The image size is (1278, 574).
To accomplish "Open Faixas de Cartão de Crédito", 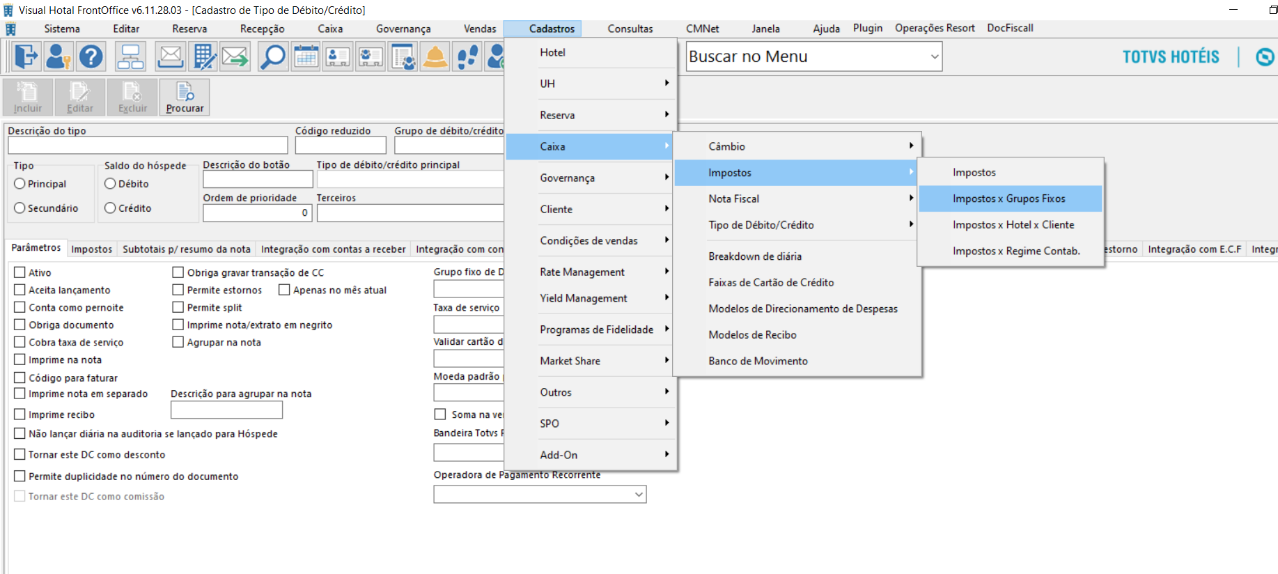I will (797, 282).
